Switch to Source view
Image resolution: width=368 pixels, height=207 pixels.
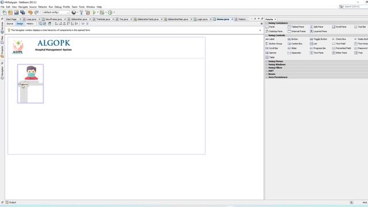click(10, 24)
